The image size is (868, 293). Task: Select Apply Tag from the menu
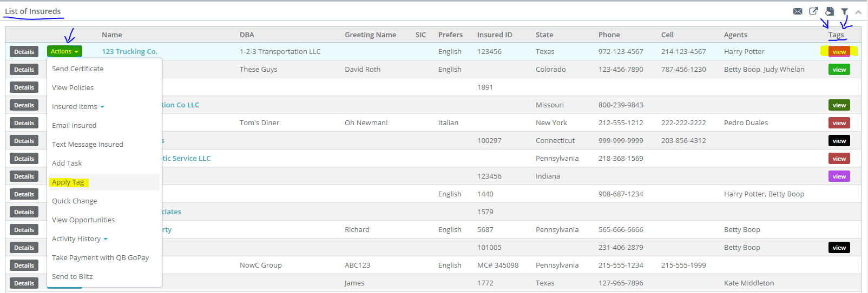[68, 182]
